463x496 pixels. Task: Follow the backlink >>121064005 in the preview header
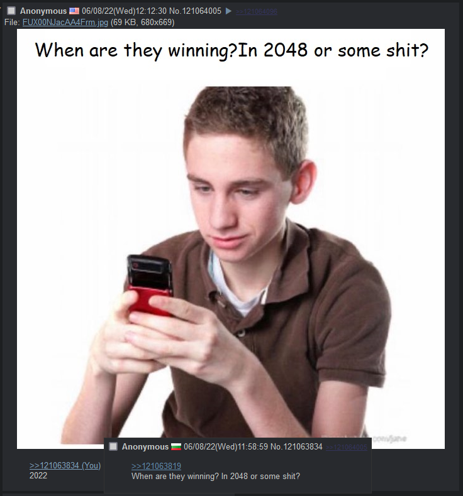click(x=347, y=447)
